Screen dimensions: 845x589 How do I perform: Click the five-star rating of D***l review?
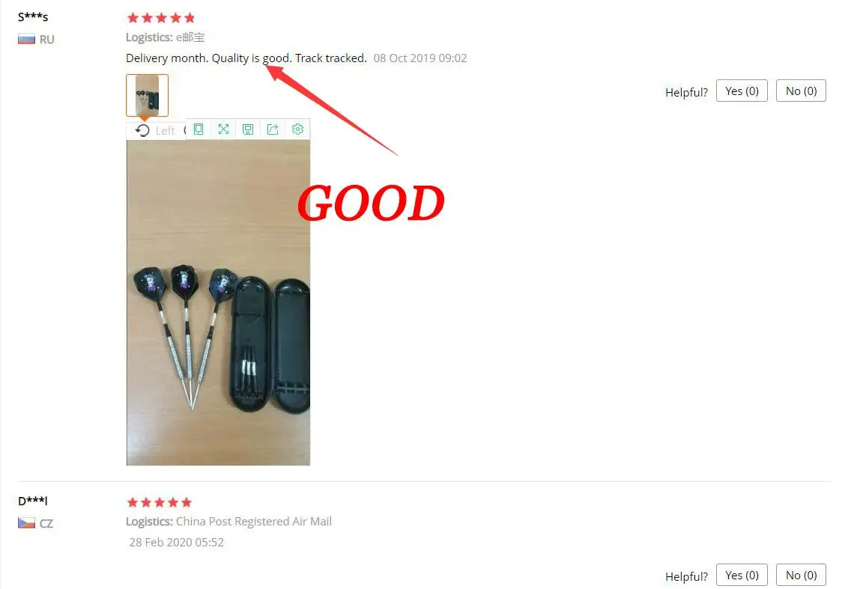(x=160, y=502)
